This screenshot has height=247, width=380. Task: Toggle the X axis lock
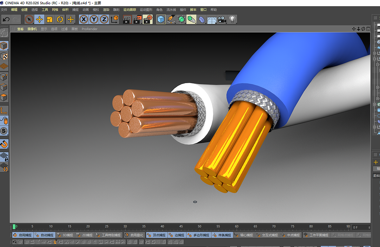[x=84, y=20]
